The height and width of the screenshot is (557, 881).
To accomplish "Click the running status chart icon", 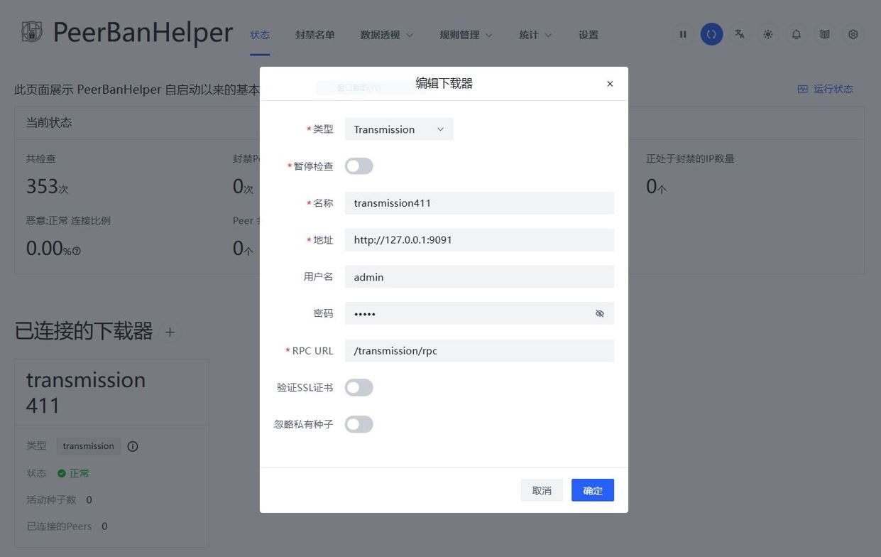I will pyautogui.click(x=803, y=89).
